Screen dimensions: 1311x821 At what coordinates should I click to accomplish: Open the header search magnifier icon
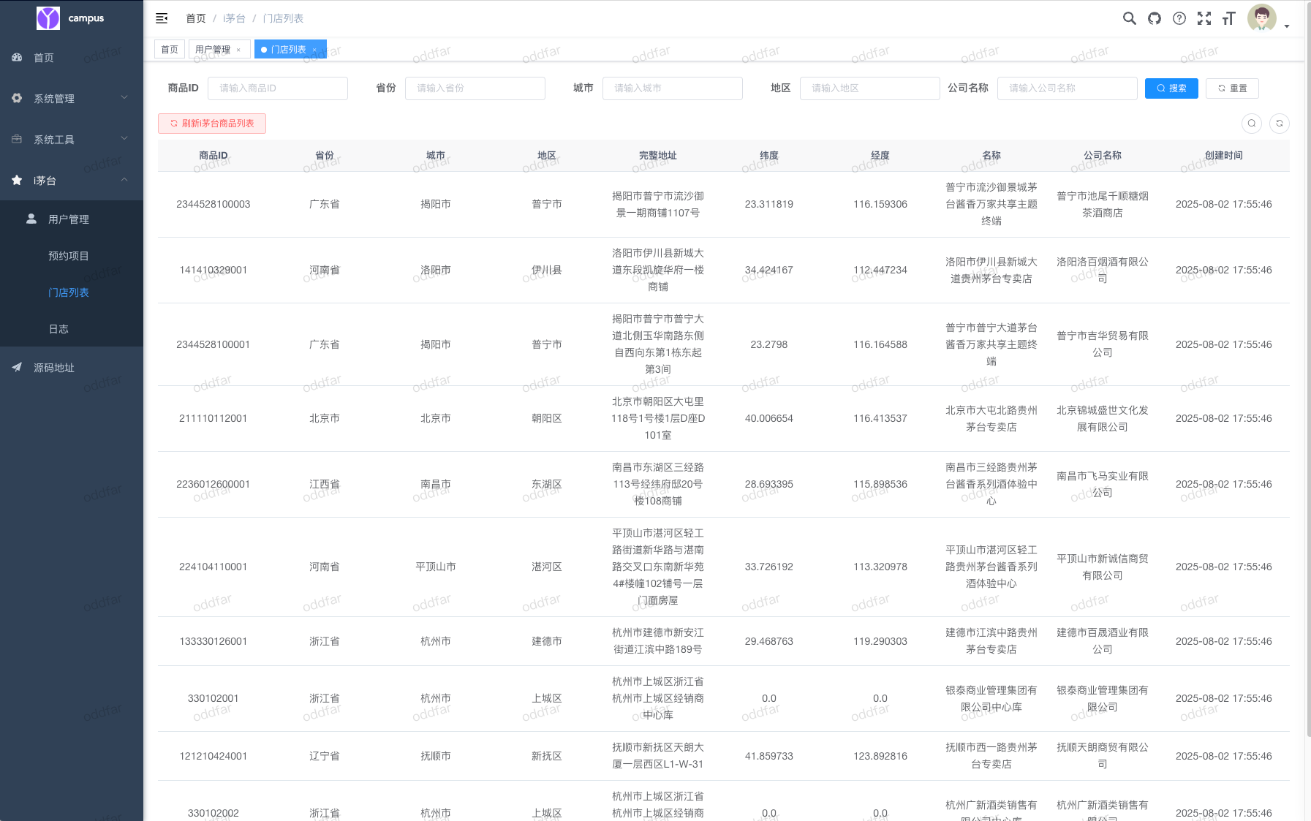tap(1129, 18)
